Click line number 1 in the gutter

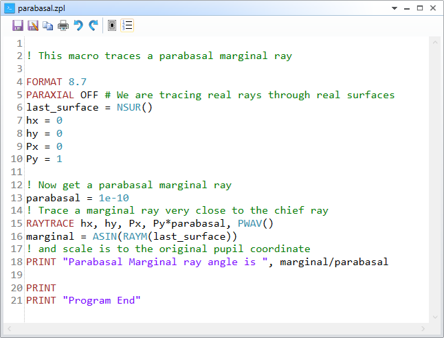(x=19, y=43)
